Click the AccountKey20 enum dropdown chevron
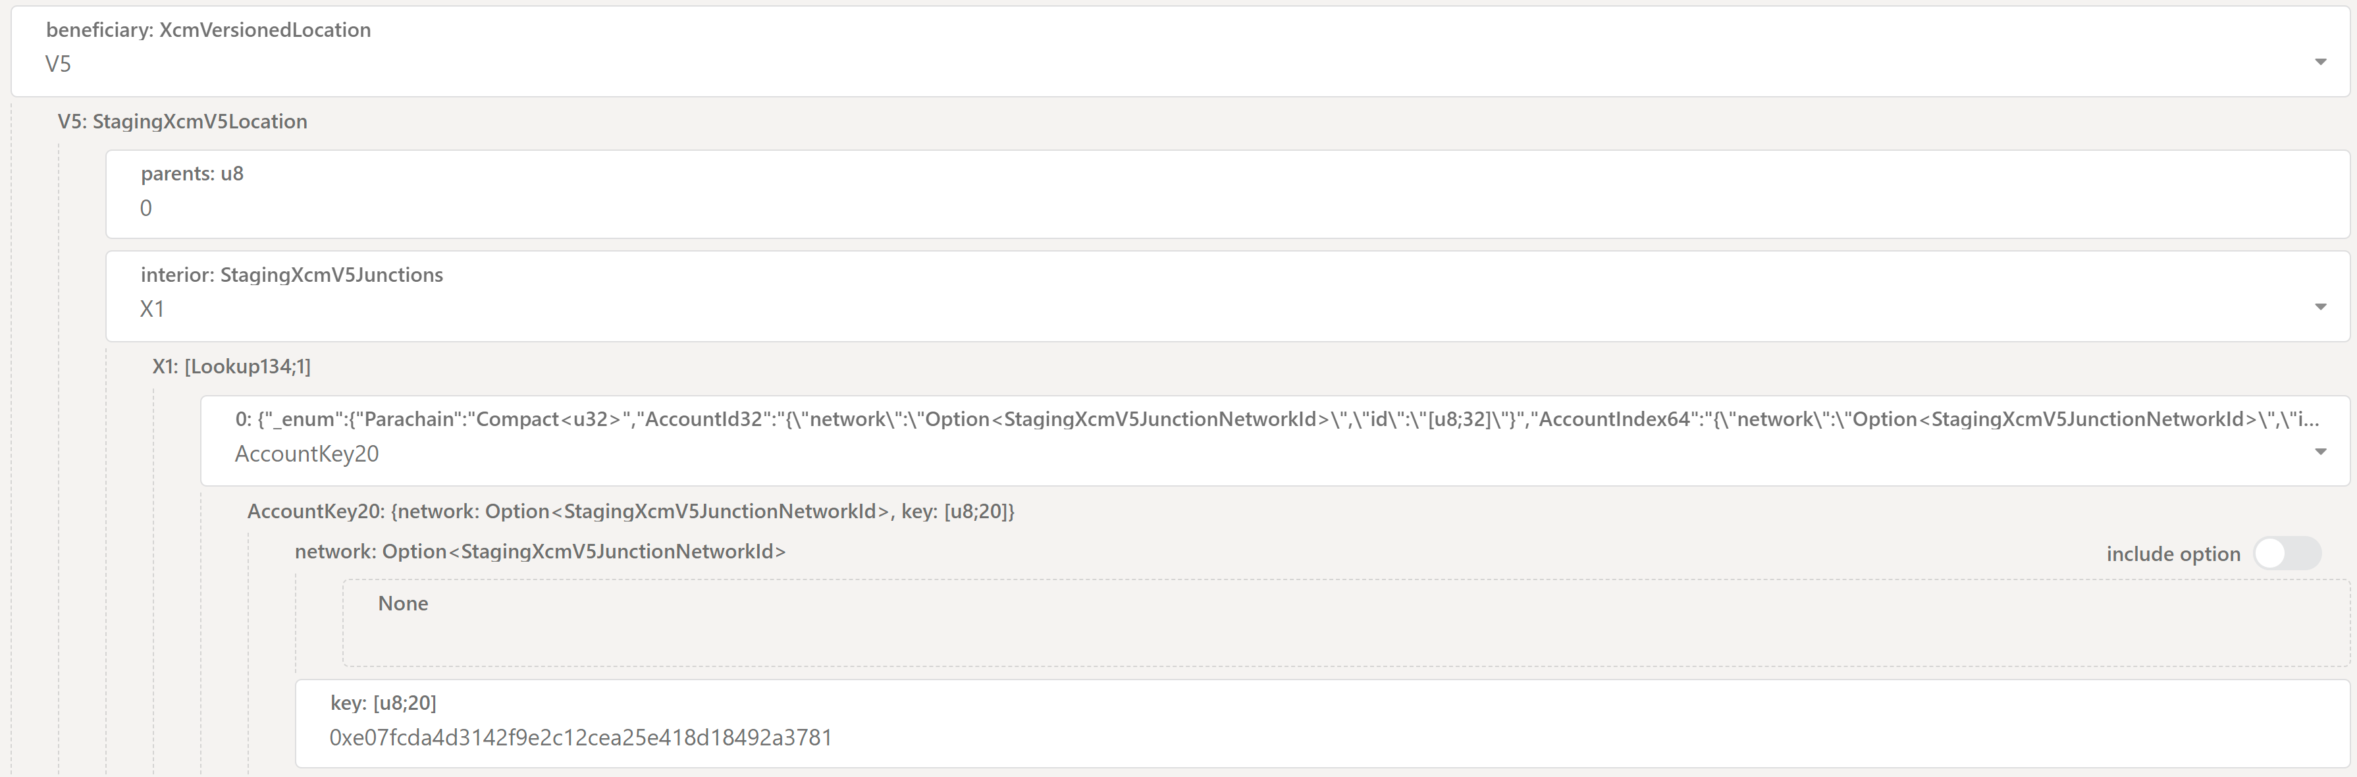 coord(2319,451)
